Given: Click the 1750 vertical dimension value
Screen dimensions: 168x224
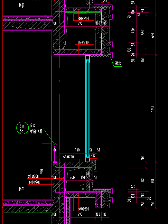Looking at the screenshot, I should click(153, 109).
